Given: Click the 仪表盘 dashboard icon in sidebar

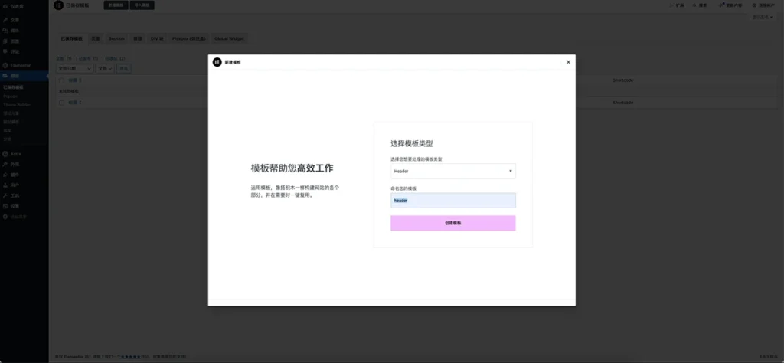Looking at the screenshot, I should (x=5, y=5).
